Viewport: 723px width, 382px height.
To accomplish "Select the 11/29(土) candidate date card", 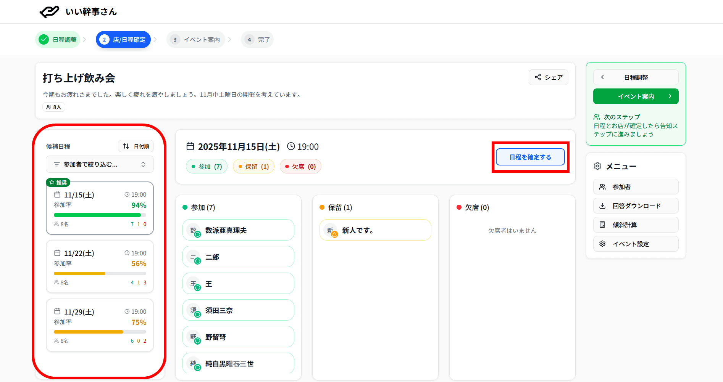I will pyautogui.click(x=100, y=325).
